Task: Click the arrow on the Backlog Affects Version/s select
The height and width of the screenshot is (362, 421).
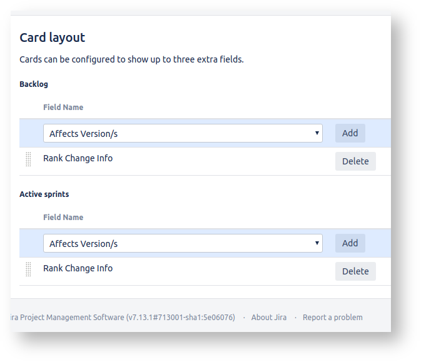Action: (x=317, y=133)
